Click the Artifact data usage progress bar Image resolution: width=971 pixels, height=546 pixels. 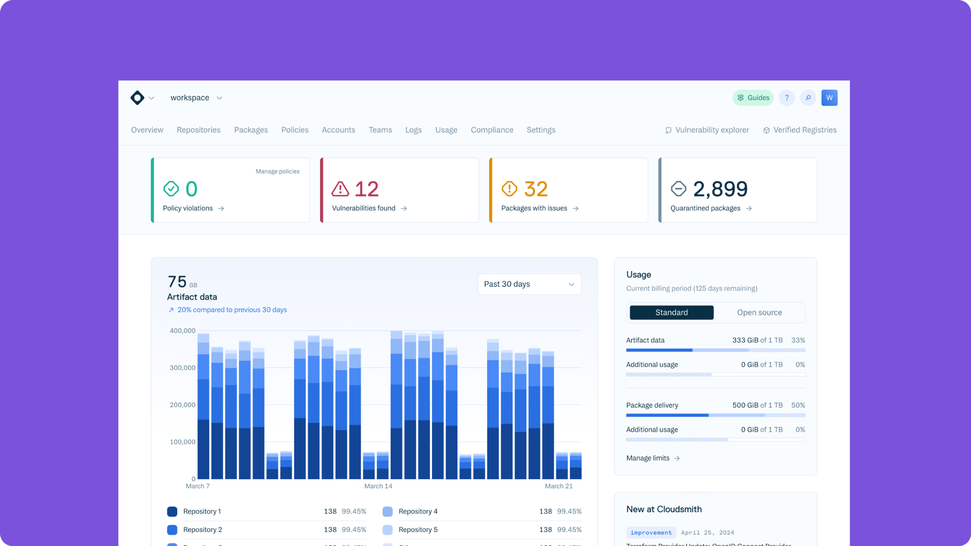pyautogui.click(x=715, y=350)
